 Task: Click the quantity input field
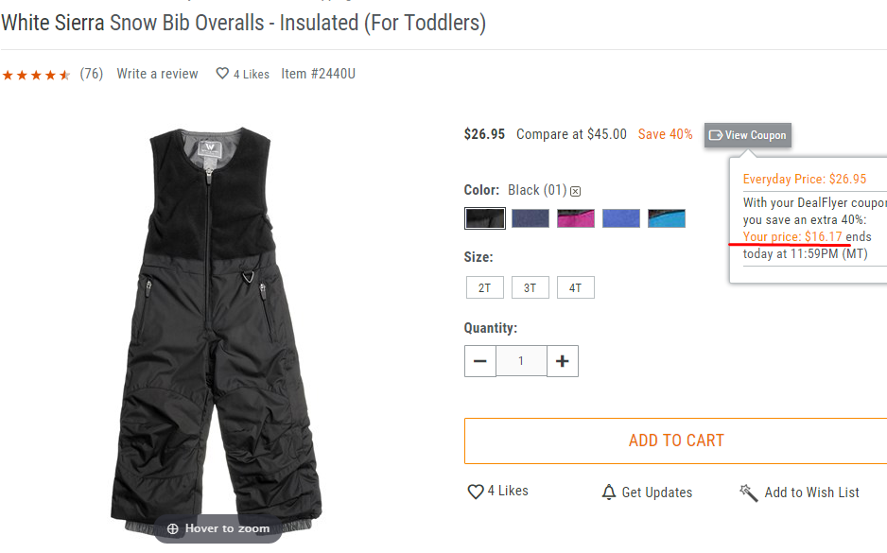(x=521, y=361)
